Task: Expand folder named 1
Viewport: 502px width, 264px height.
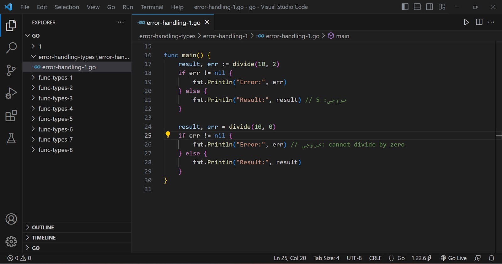Action: (77, 46)
